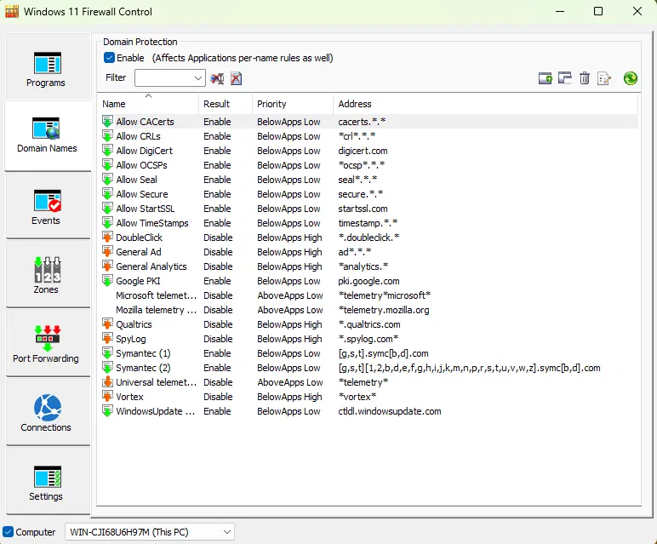Click the DoubleClick orange block icon

click(x=107, y=238)
